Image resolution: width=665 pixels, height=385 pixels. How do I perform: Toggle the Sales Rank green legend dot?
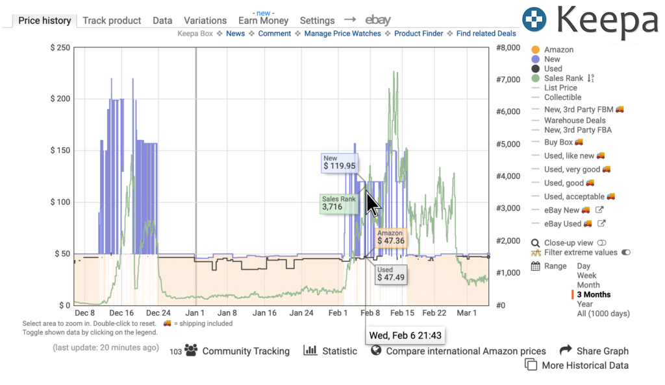click(536, 78)
